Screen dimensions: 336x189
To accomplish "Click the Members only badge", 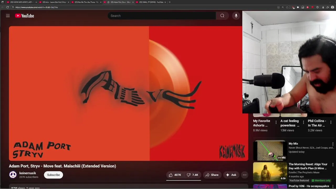I will [x=321, y=181].
